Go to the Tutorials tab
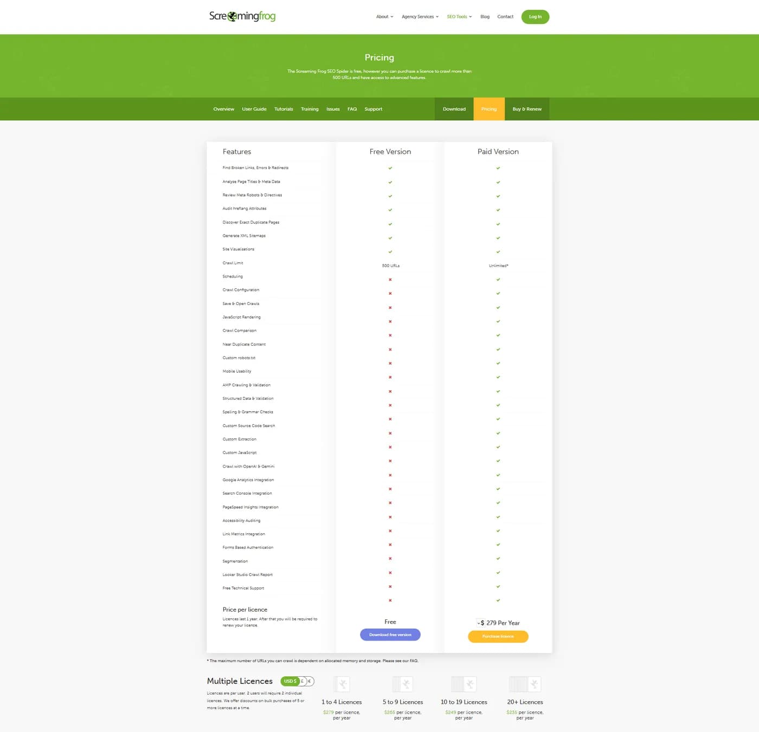Image resolution: width=759 pixels, height=732 pixels. (x=284, y=109)
